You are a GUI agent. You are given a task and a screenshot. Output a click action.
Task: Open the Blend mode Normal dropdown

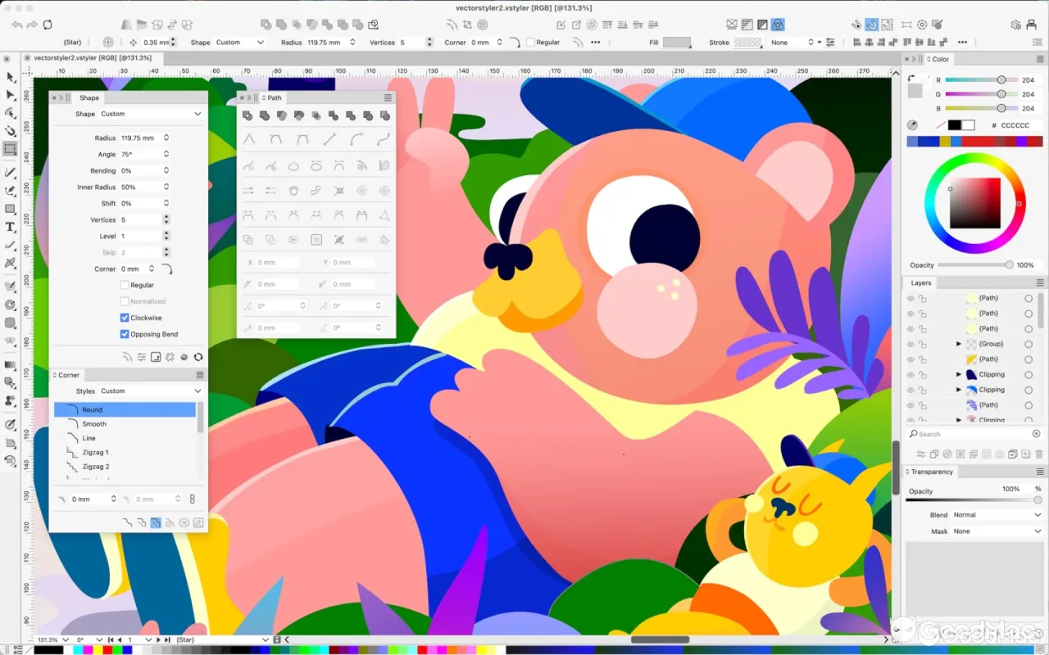click(x=997, y=515)
